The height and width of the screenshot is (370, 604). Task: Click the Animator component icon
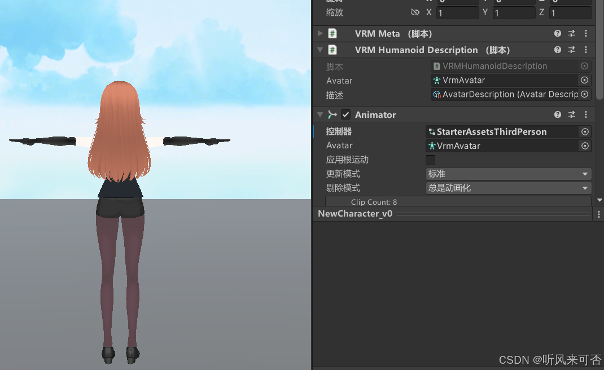332,114
